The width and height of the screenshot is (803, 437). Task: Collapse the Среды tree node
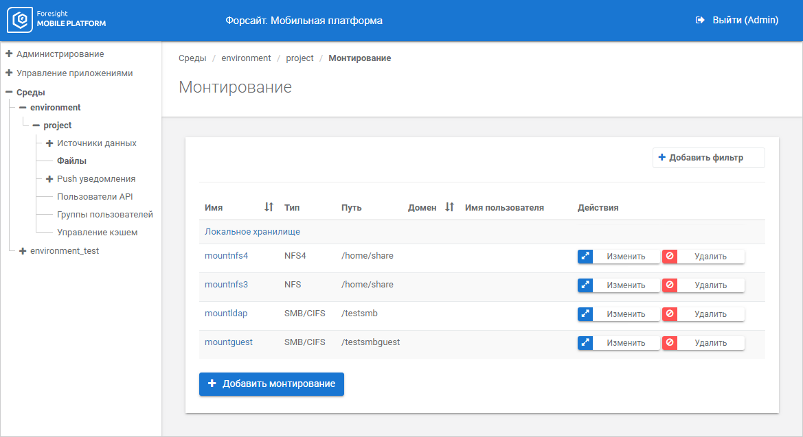(x=10, y=93)
